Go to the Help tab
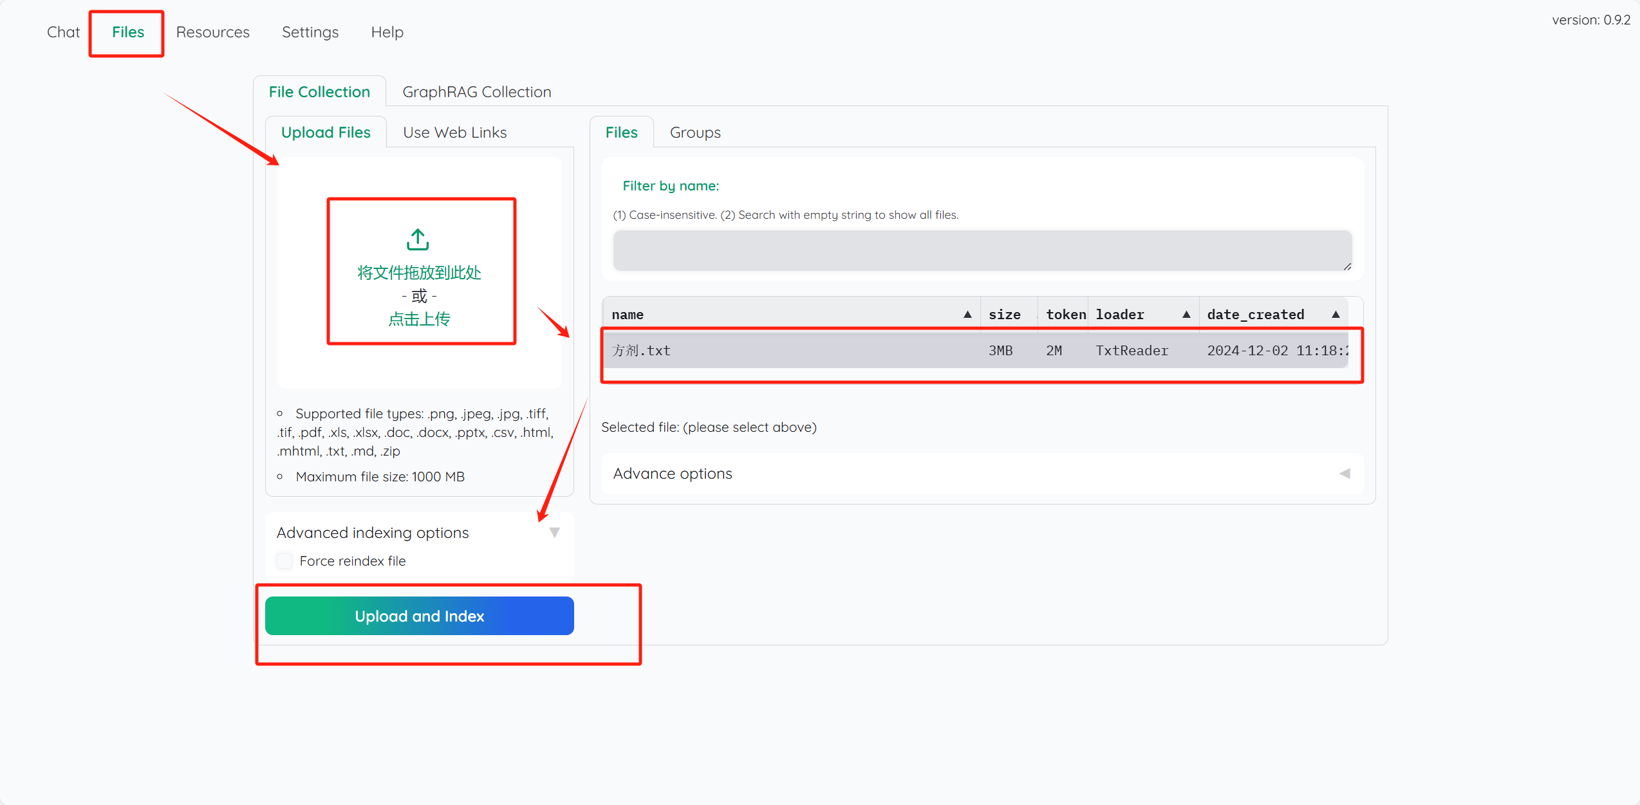 coord(387,32)
